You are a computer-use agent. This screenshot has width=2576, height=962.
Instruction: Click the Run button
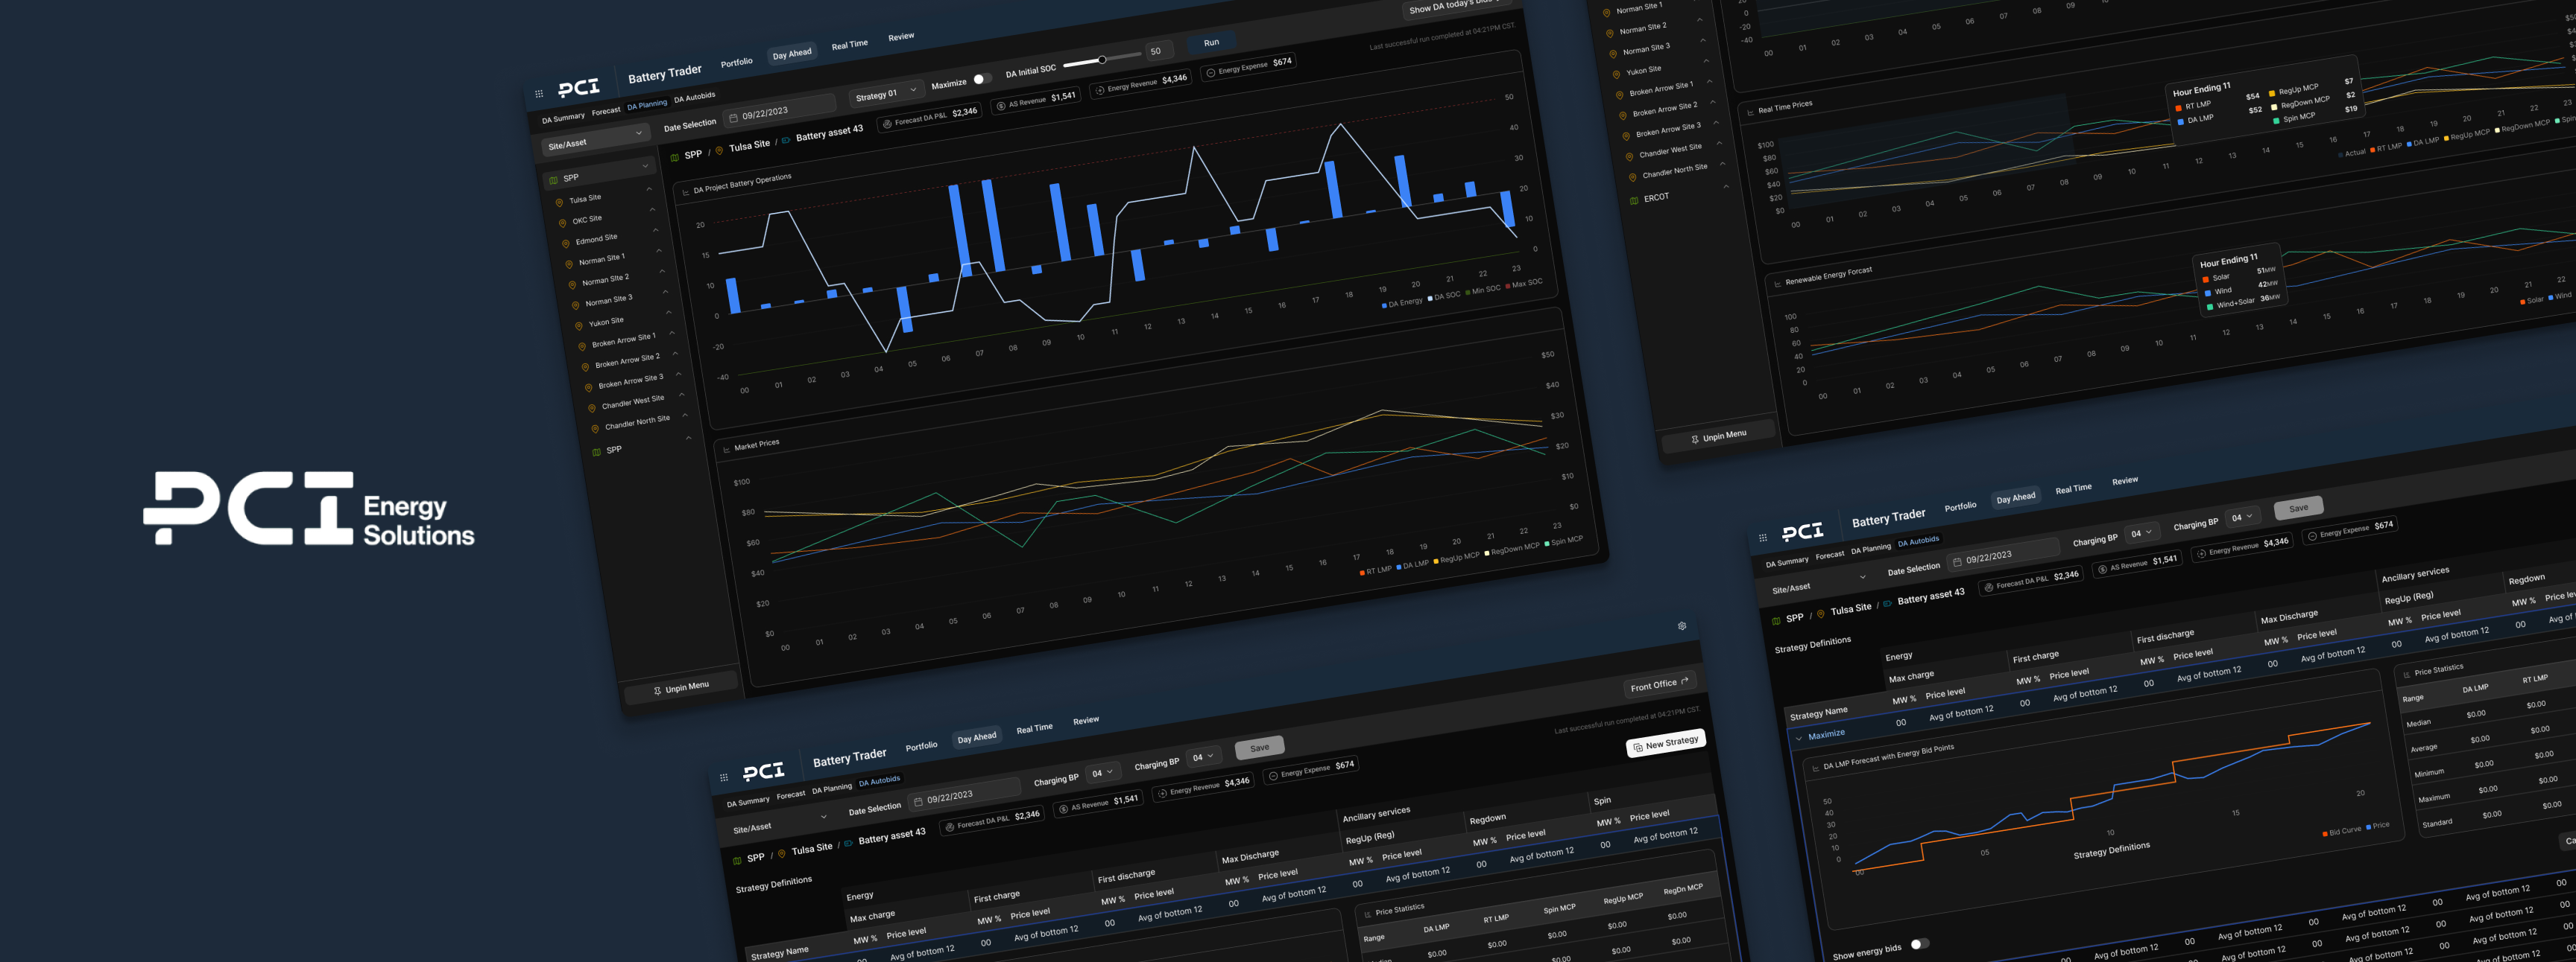(x=1211, y=43)
